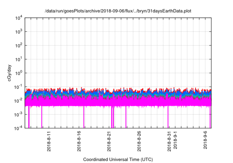Click the 2018-9-1 date tick label
Viewport: 233px width, 163px height.
point(175,140)
